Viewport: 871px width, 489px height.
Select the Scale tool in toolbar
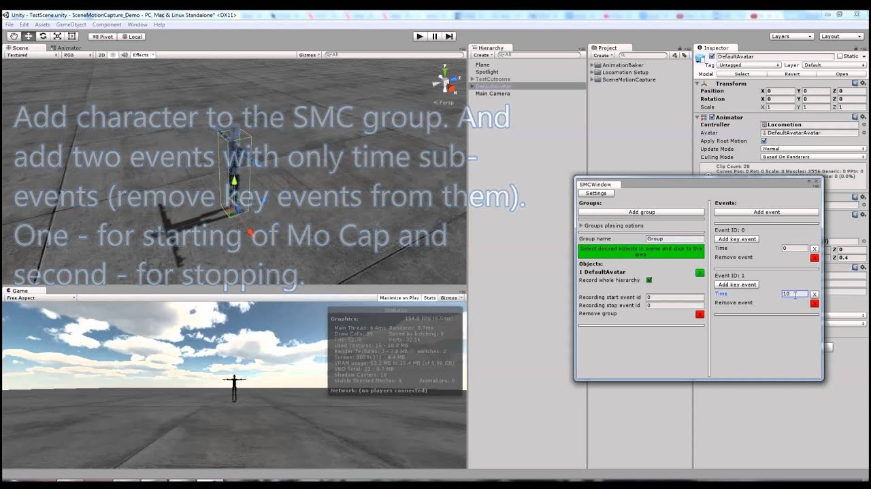57,36
